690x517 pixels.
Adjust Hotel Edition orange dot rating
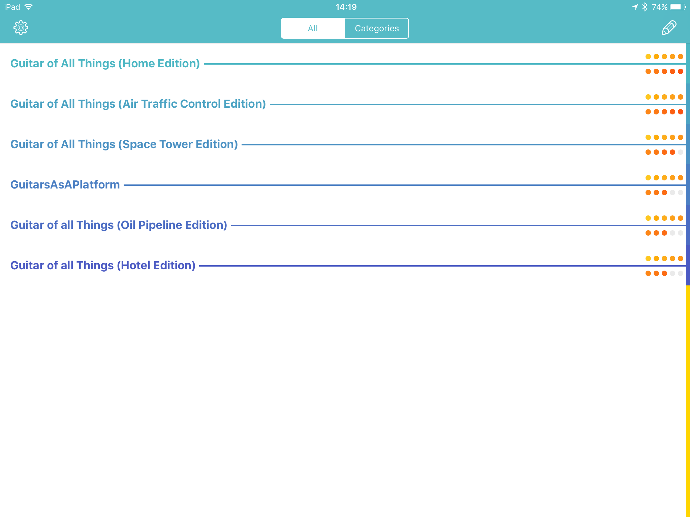coord(664,273)
